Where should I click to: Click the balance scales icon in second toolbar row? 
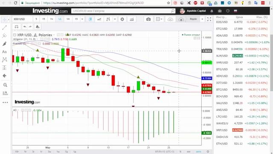16,27
